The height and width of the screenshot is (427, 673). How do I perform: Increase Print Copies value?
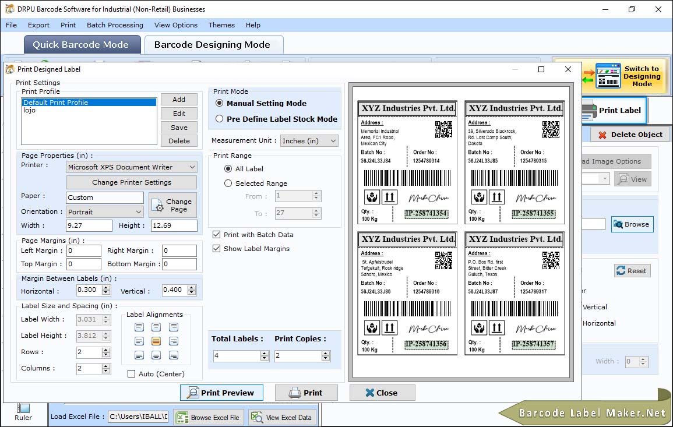tap(326, 353)
